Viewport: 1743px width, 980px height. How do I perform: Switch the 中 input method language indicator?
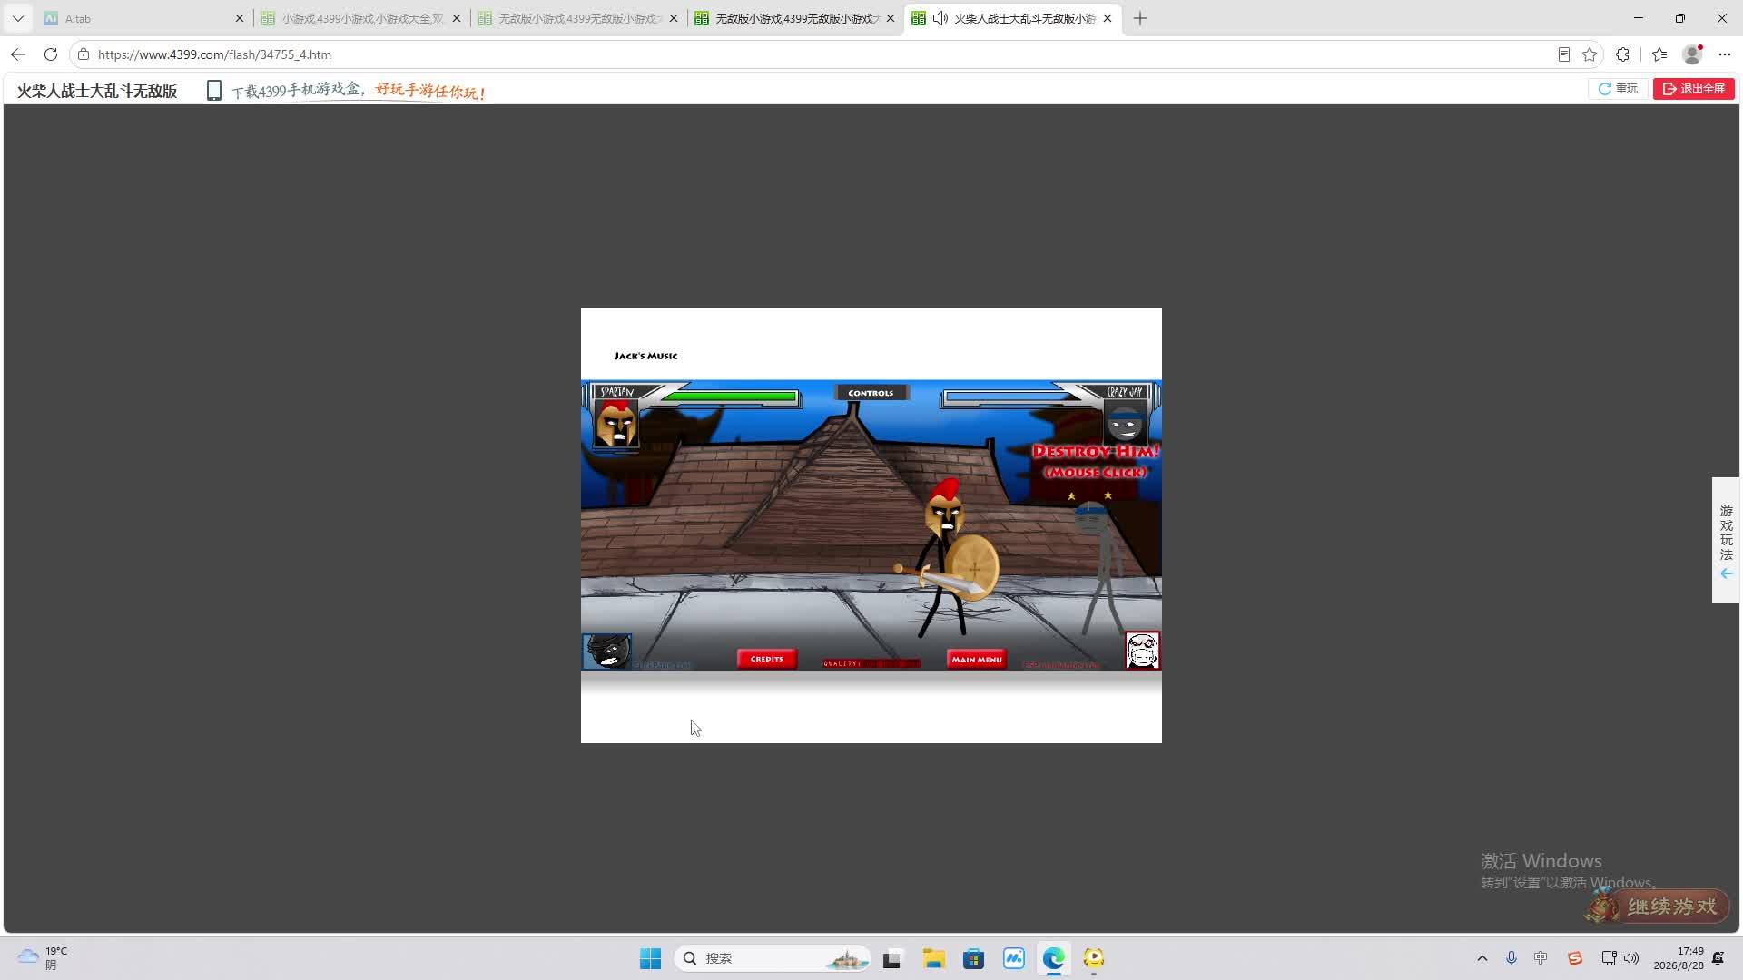(x=1541, y=958)
